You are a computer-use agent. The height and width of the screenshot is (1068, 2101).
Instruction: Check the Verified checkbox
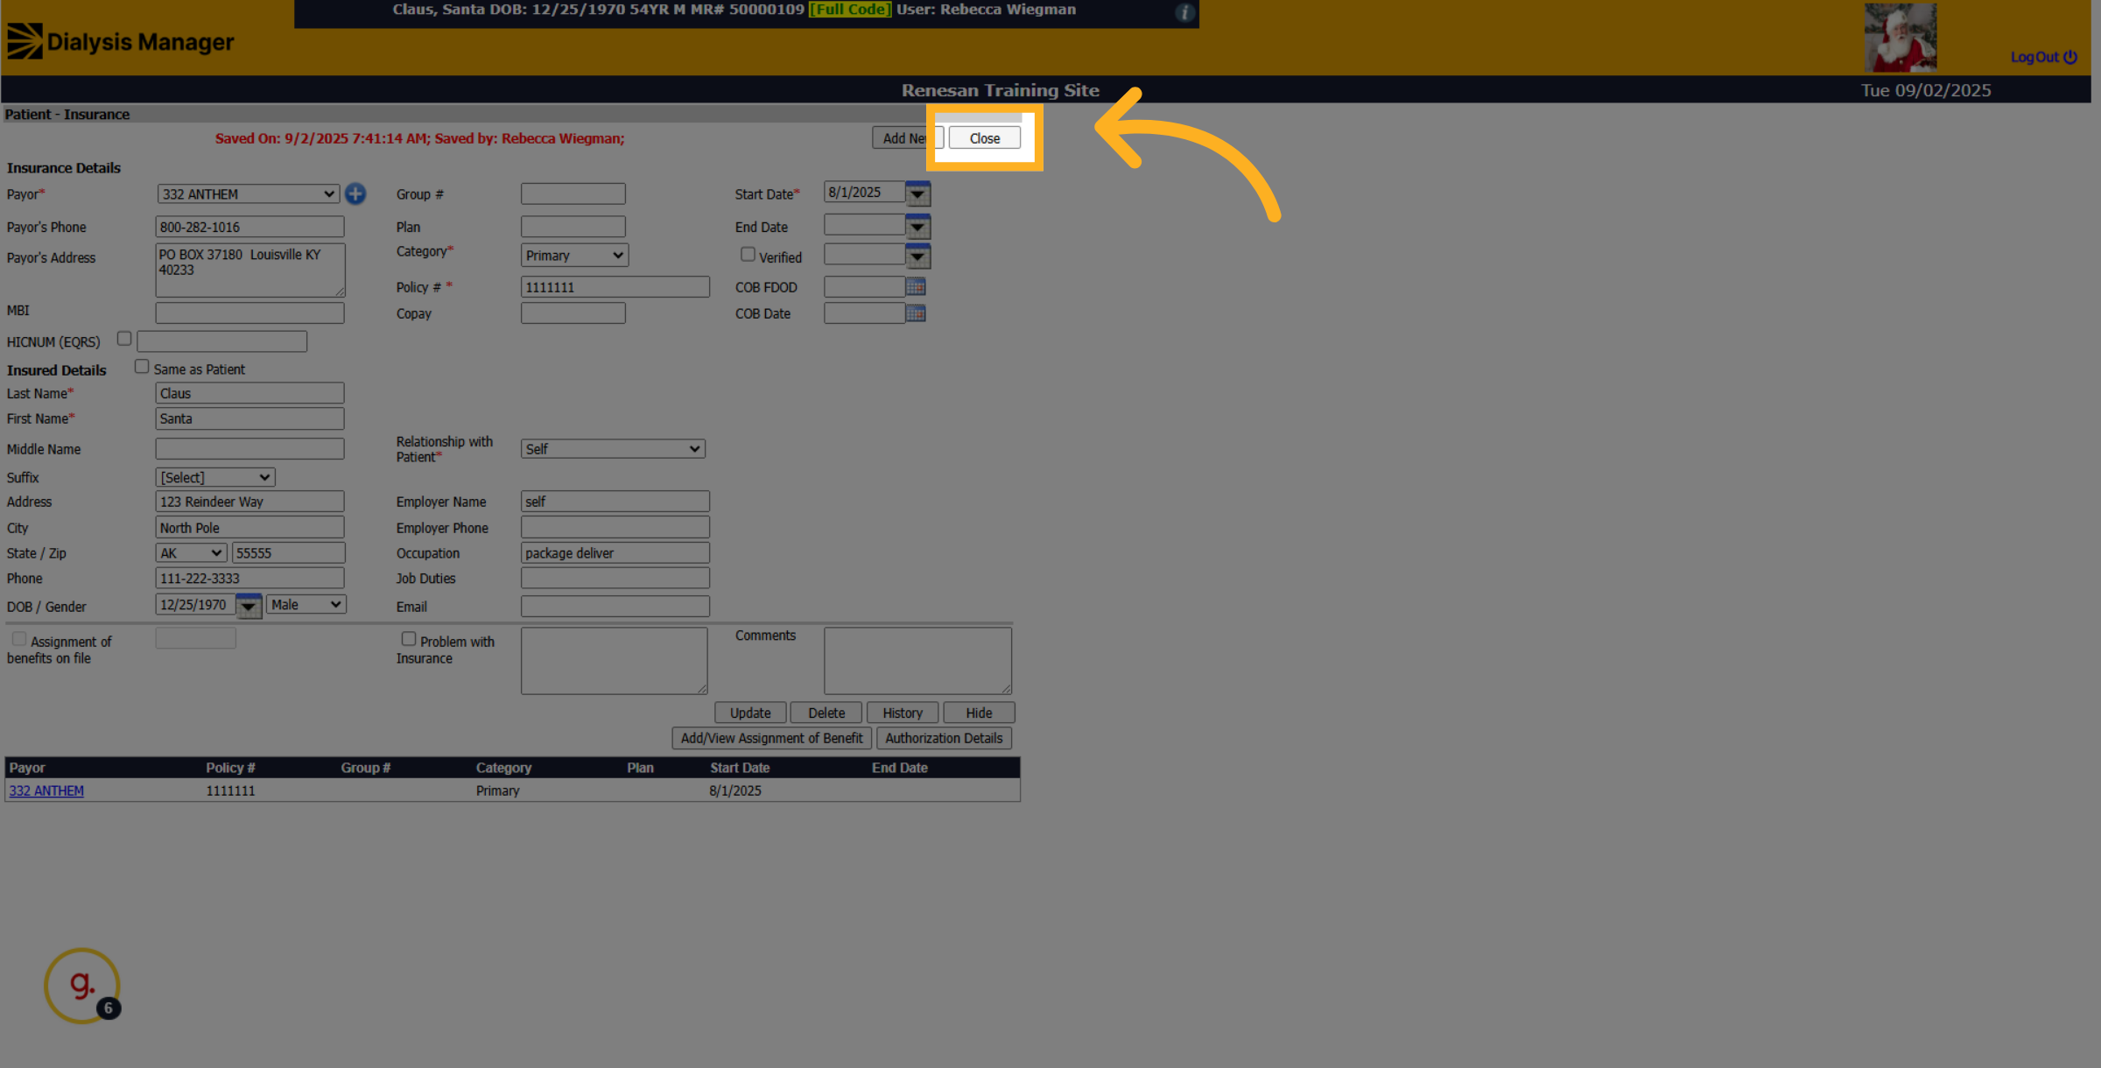point(748,254)
